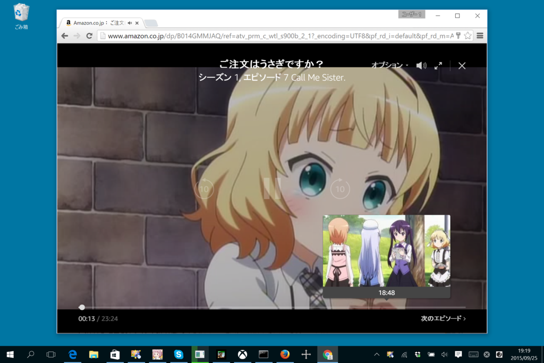Open the ユーザー1 profile button
This screenshot has width=544, height=363.
pyautogui.click(x=412, y=14)
